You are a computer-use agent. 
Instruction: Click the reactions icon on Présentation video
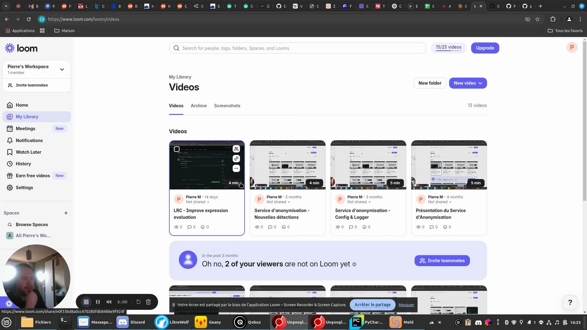(444, 227)
